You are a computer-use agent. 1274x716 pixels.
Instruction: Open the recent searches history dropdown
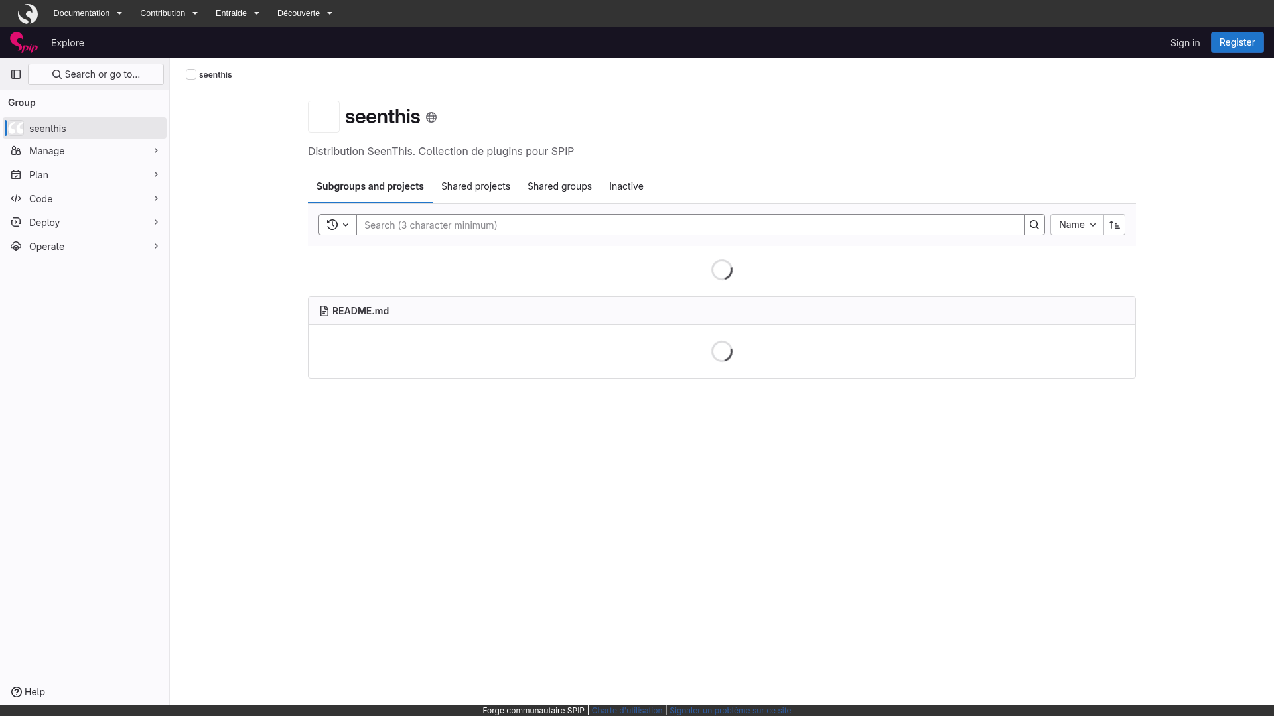tap(338, 225)
